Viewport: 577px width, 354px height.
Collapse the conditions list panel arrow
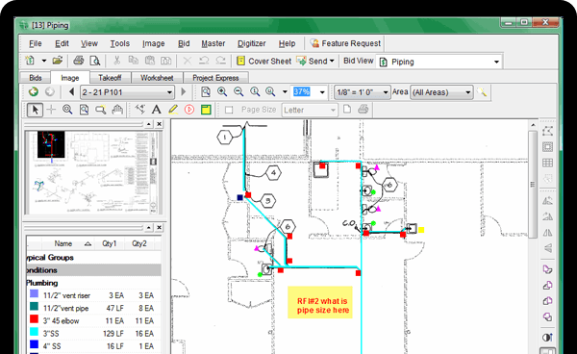click(149, 227)
